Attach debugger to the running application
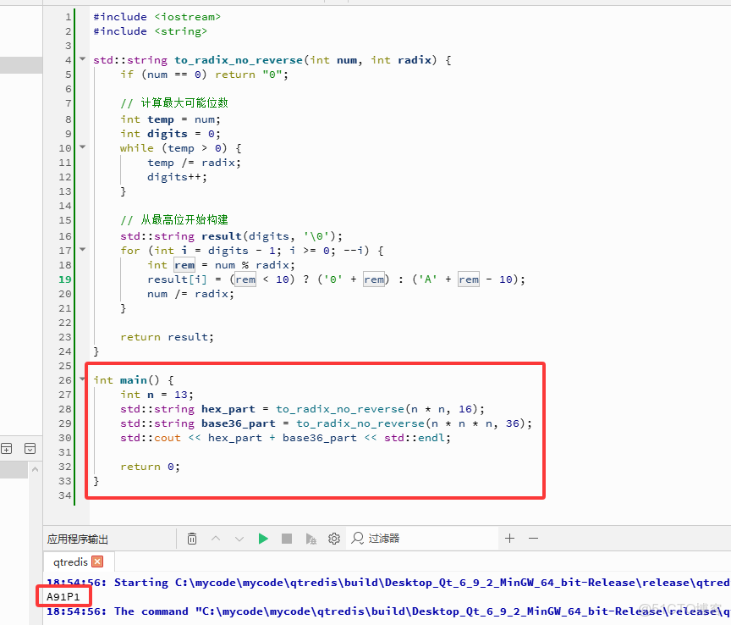 click(x=311, y=539)
